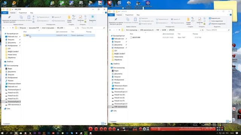Click прошивка PSP in 660_X000 breadcrumb
The image size is (241, 135).
coord(34,28)
